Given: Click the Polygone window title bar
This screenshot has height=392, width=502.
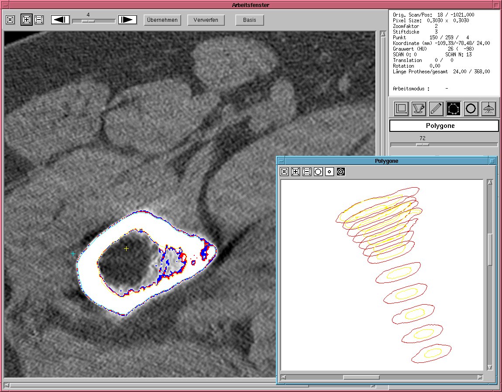Looking at the screenshot, I should [387, 161].
